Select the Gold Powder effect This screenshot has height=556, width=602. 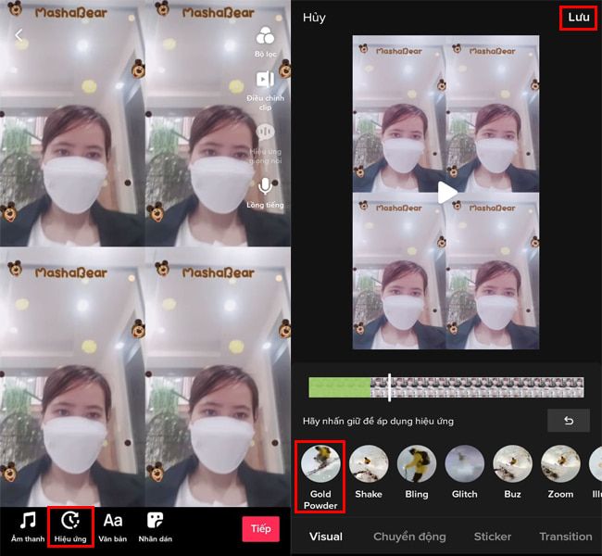click(x=320, y=464)
